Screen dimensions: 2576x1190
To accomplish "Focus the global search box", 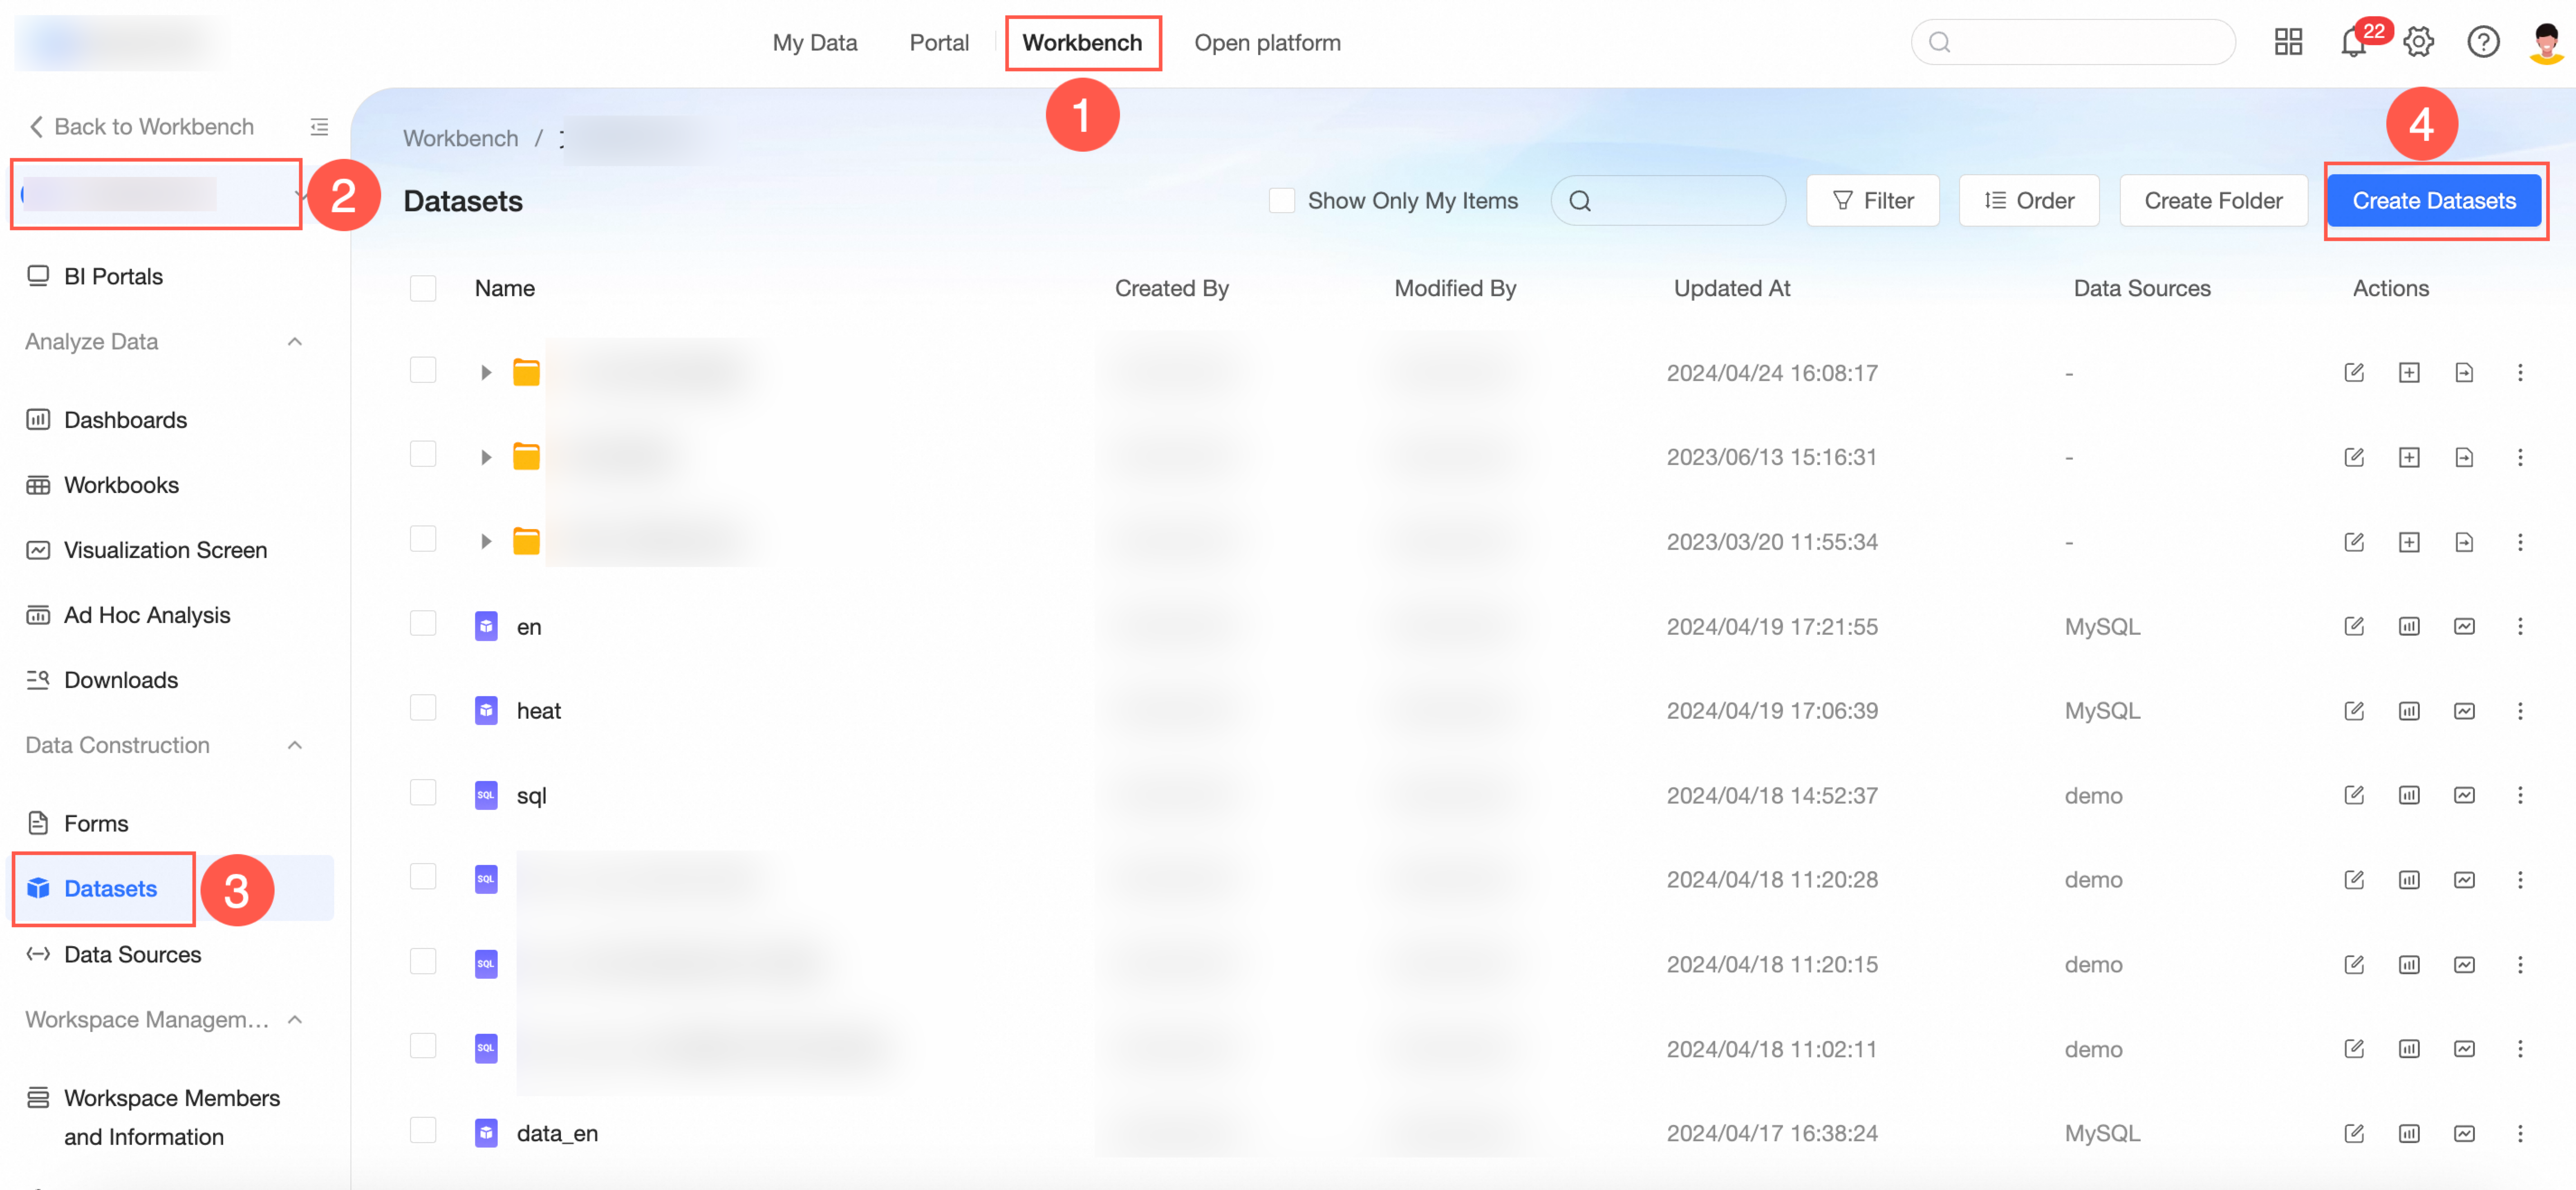I will [x=2072, y=42].
